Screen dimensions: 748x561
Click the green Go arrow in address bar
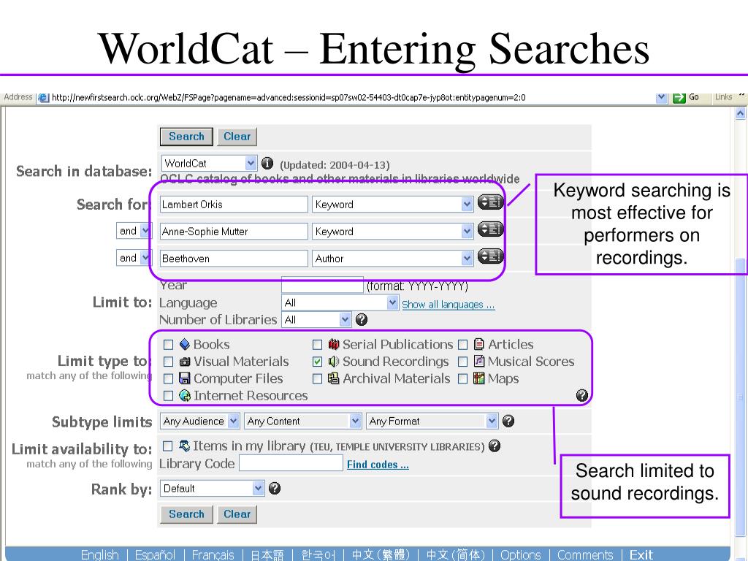(679, 98)
